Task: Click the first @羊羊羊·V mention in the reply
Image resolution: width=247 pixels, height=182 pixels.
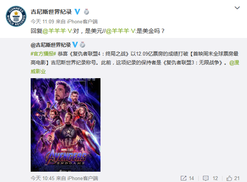Action: pos(57,31)
